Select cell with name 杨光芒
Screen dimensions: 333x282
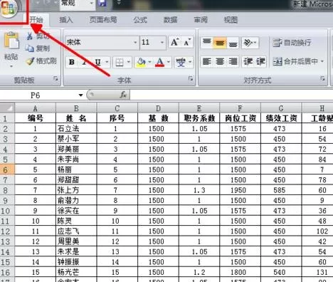tap(76, 272)
